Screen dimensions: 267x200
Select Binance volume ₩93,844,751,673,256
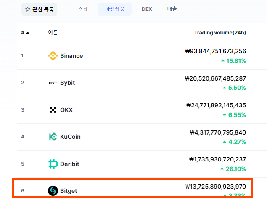[x=216, y=51]
